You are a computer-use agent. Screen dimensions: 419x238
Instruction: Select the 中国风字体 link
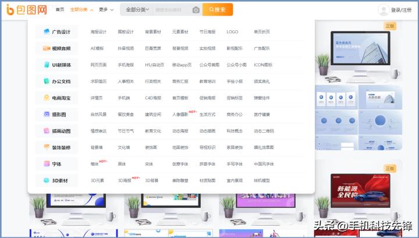(x=264, y=164)
